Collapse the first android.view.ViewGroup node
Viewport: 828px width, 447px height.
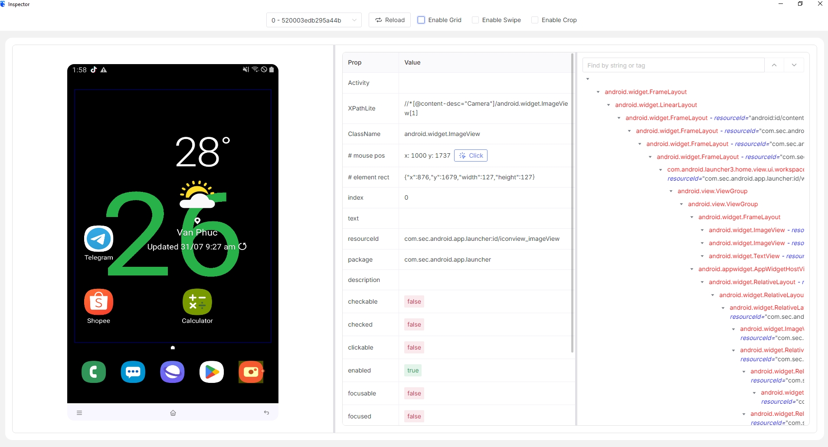pos(671,191)
